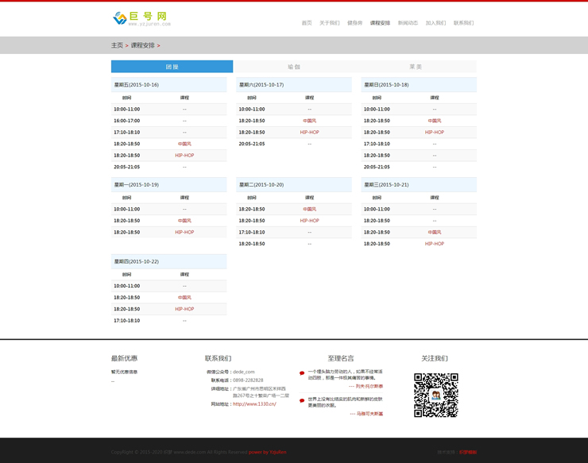Click the 巨号网 logo icon

point(120,18)
